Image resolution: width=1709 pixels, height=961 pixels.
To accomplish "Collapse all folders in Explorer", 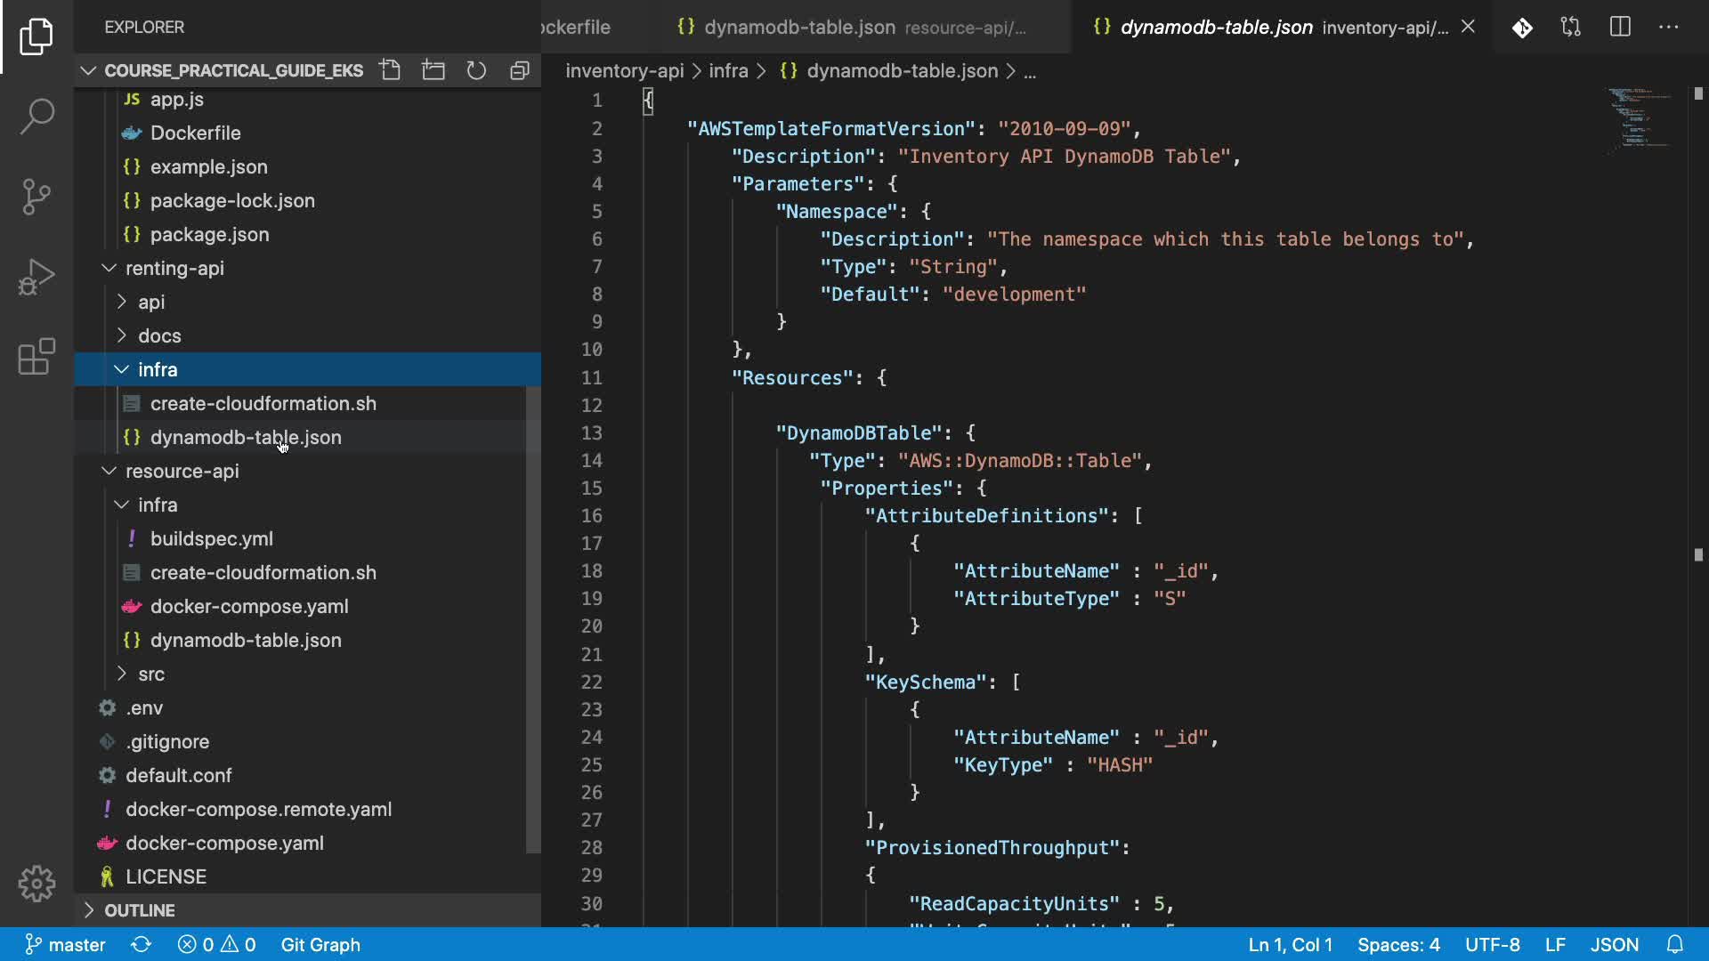I will (x=520, y=70).
